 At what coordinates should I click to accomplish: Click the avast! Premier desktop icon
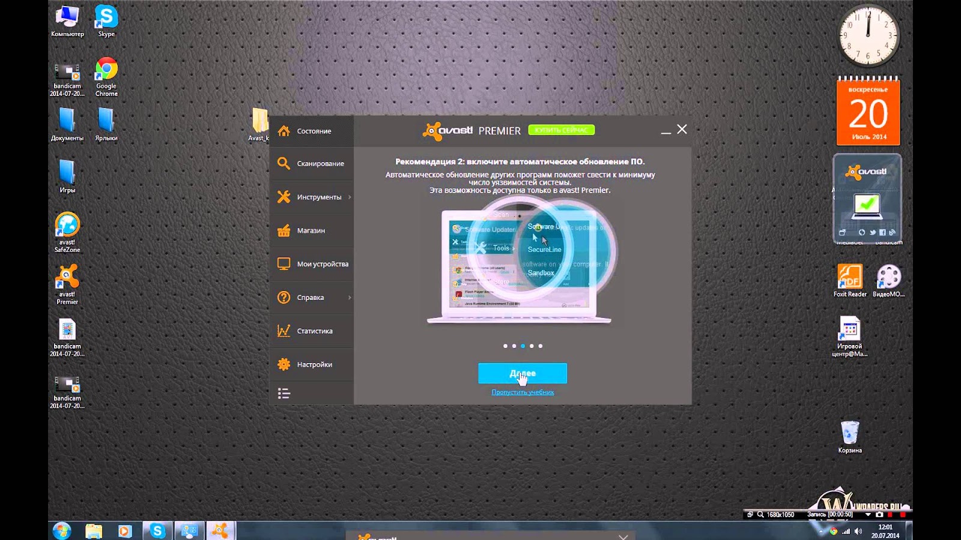point(67,284)
